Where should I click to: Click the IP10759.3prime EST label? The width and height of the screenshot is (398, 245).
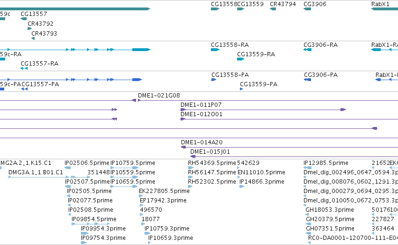pyautogui.click(x=167, y=229)
